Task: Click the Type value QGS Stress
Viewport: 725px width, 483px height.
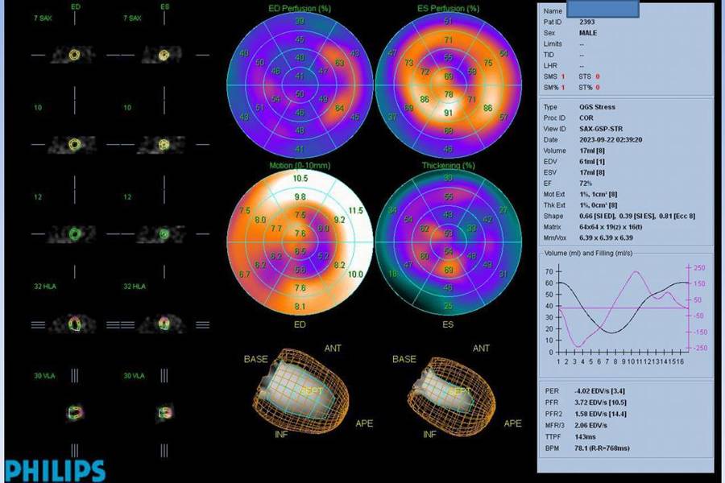Action: pyautogui.click(x=597, y=107)
